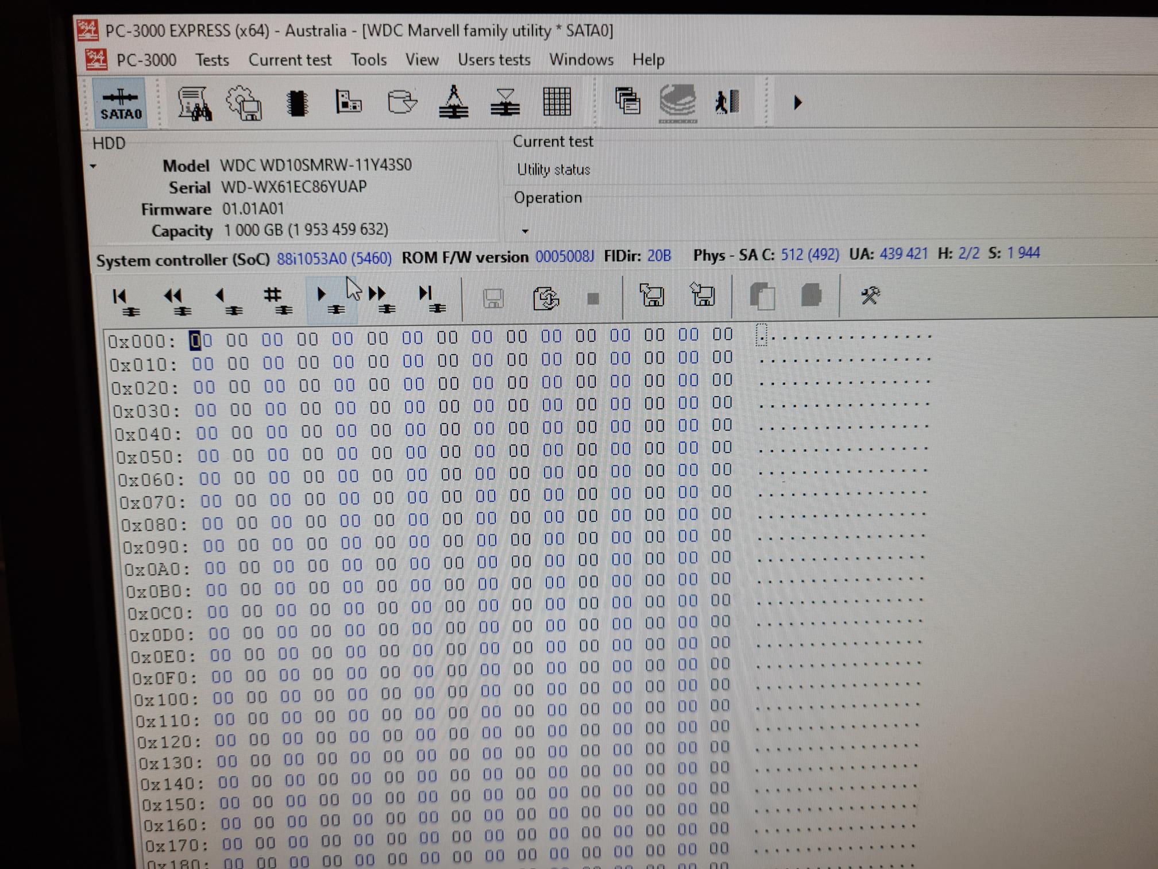Open the Current test menu

click(x=289, y=60)
